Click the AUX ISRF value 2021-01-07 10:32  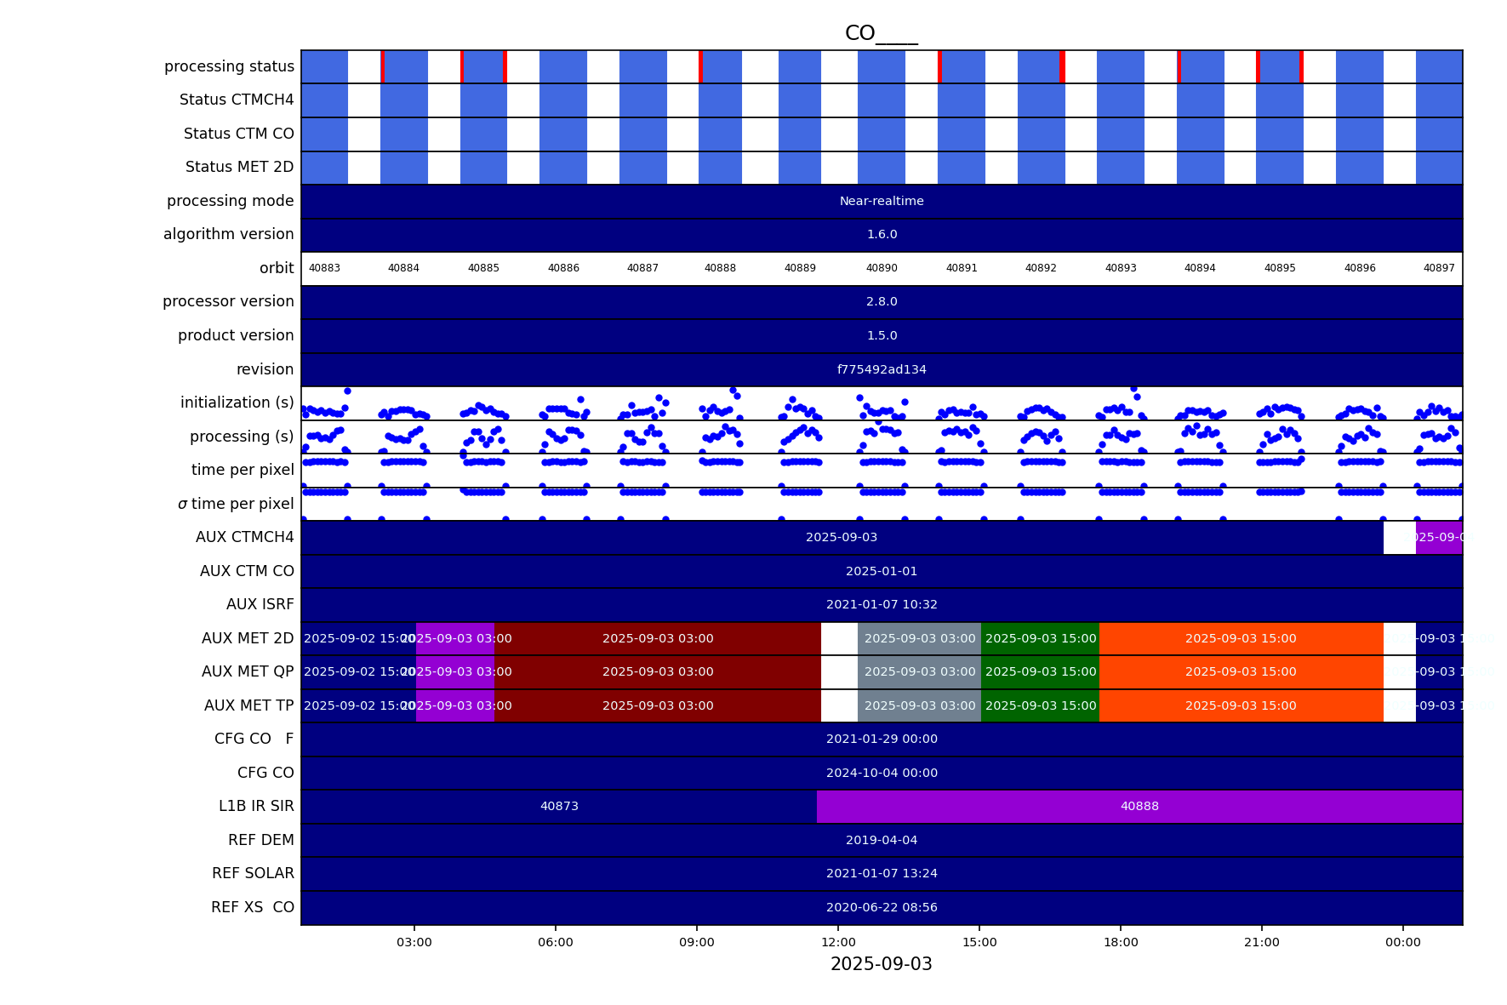click(x=882, y=605)
